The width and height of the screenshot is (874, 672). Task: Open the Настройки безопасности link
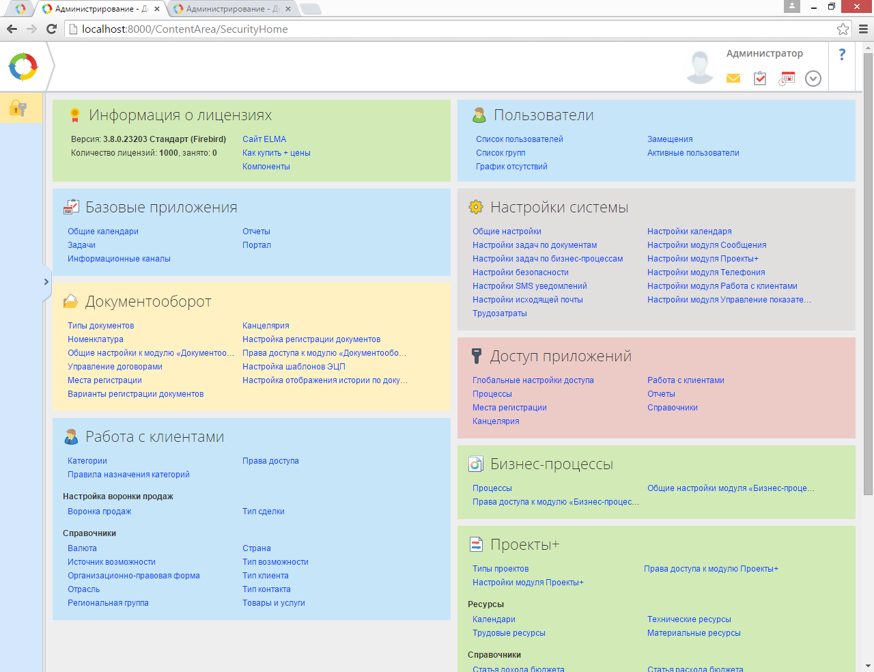pyautogui.click(x=520, y=272)
